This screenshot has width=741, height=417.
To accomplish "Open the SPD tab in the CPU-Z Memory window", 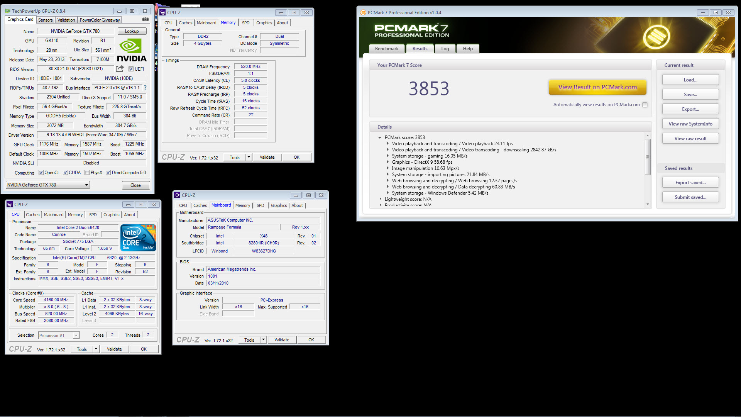I will click(246, 23).
